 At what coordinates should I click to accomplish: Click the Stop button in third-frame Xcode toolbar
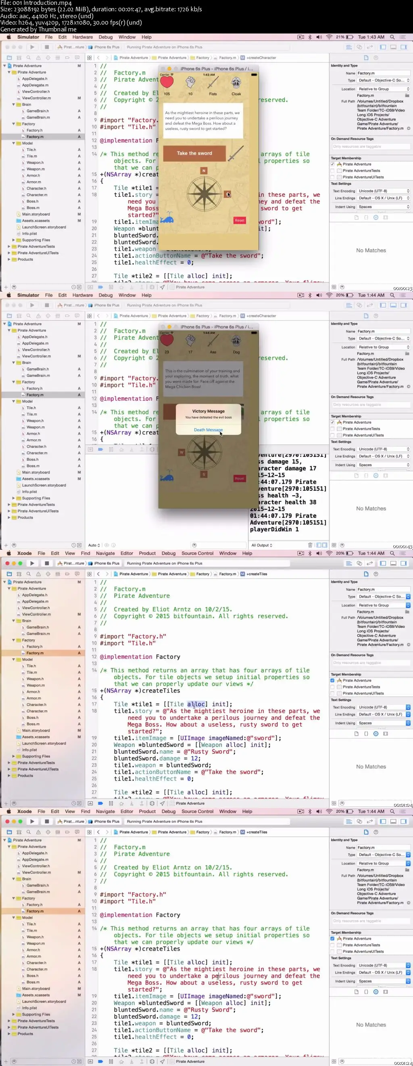[47, 563]
